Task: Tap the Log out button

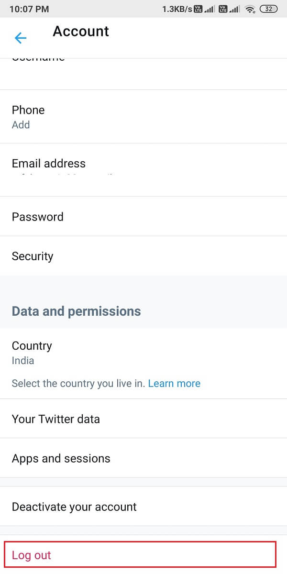Action: click(x=32, y=555)
